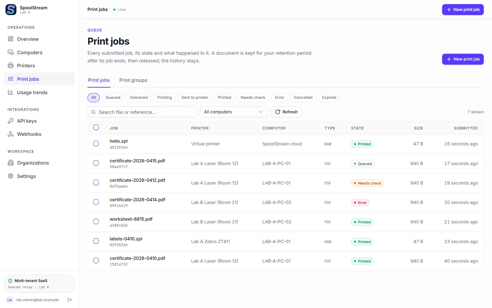The image size is (492, 308).
Task: Click the New print job button below the description
Action: pyautogui.click(x=463, y=59)
